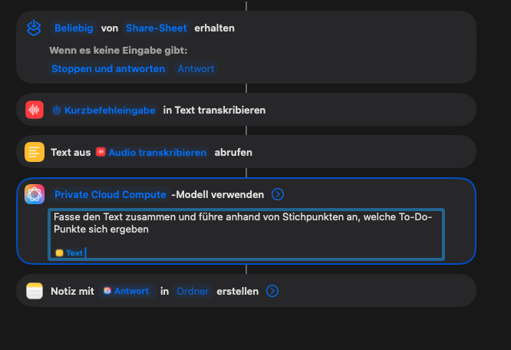Screen dimensions: 511x350
Task: Click the Antwort field in the receive action
Action: coord(196,68)
